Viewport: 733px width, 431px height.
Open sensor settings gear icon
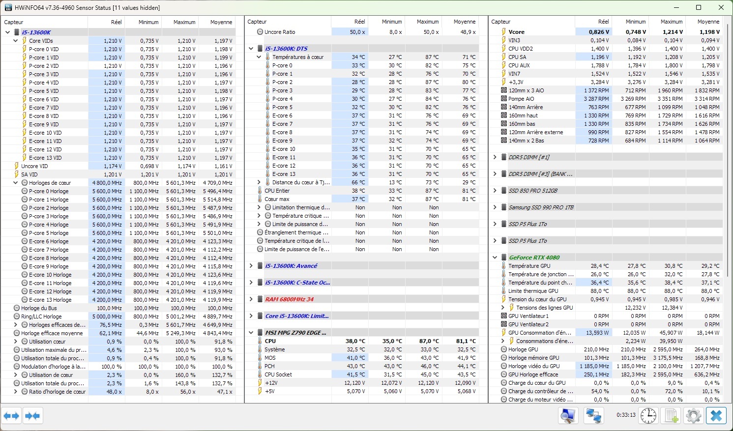[693, 416]
